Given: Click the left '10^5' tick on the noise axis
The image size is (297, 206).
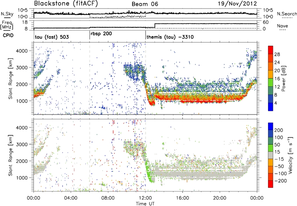Looking at the screenshot, I should coord(23,10).
